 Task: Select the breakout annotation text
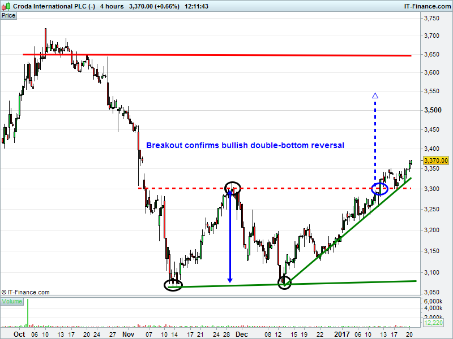pos(245,145)
